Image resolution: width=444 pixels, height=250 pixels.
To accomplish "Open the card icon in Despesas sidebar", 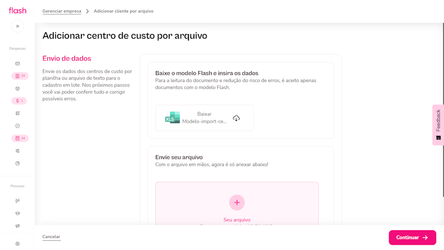I will [18, 64].
